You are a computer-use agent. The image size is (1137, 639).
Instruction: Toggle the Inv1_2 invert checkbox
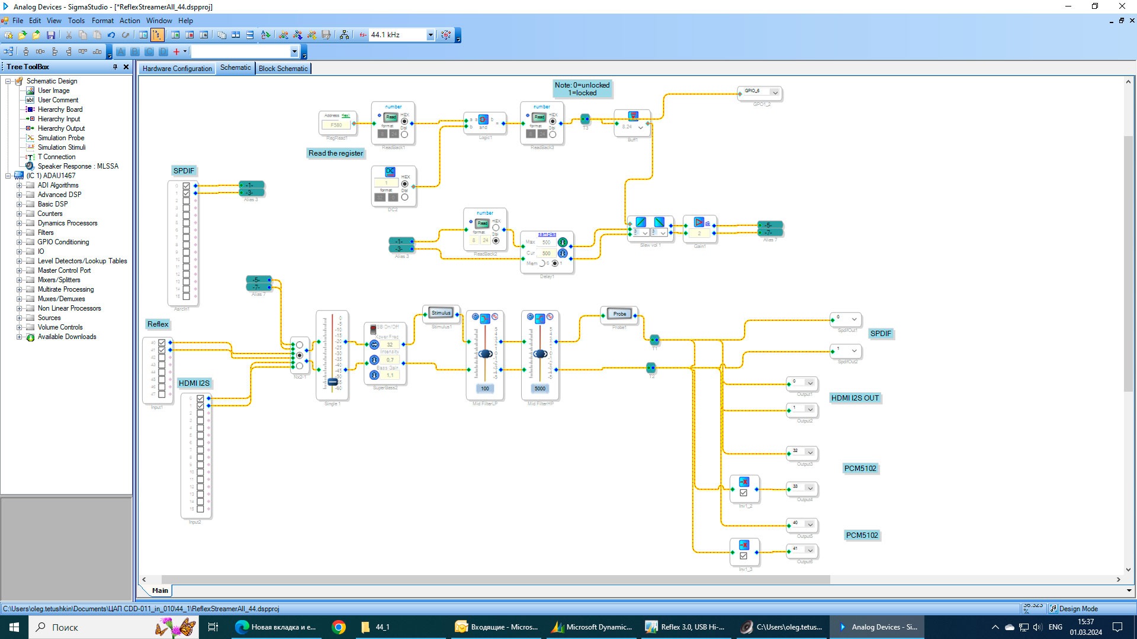click(x=744, y=493)
